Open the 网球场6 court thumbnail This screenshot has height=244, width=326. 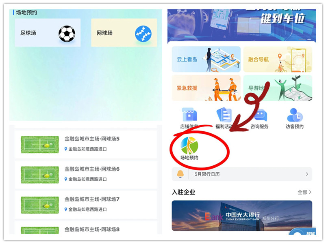tap(40, 175)
